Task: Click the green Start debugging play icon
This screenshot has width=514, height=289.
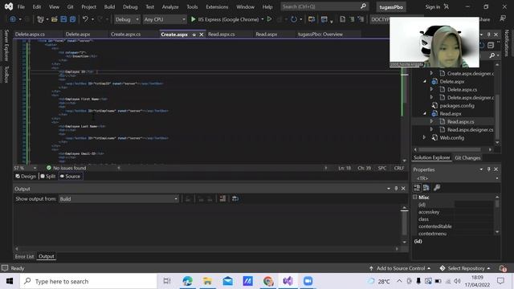Action: (x=193, y=19)
